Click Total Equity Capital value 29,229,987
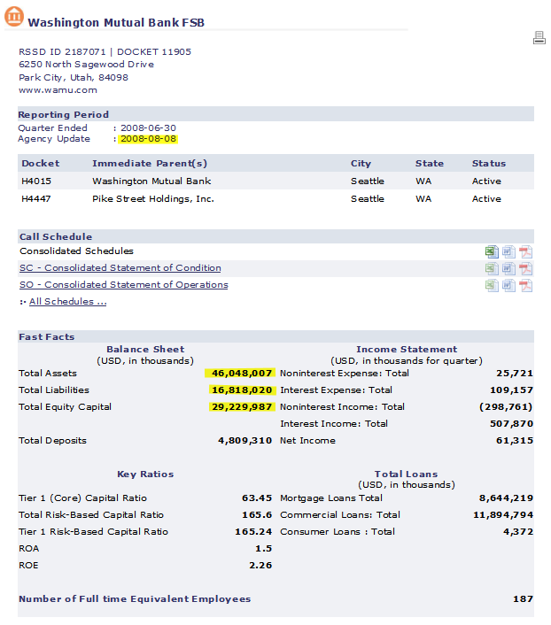This screenshot has width=551, height=625. point(241,406)
